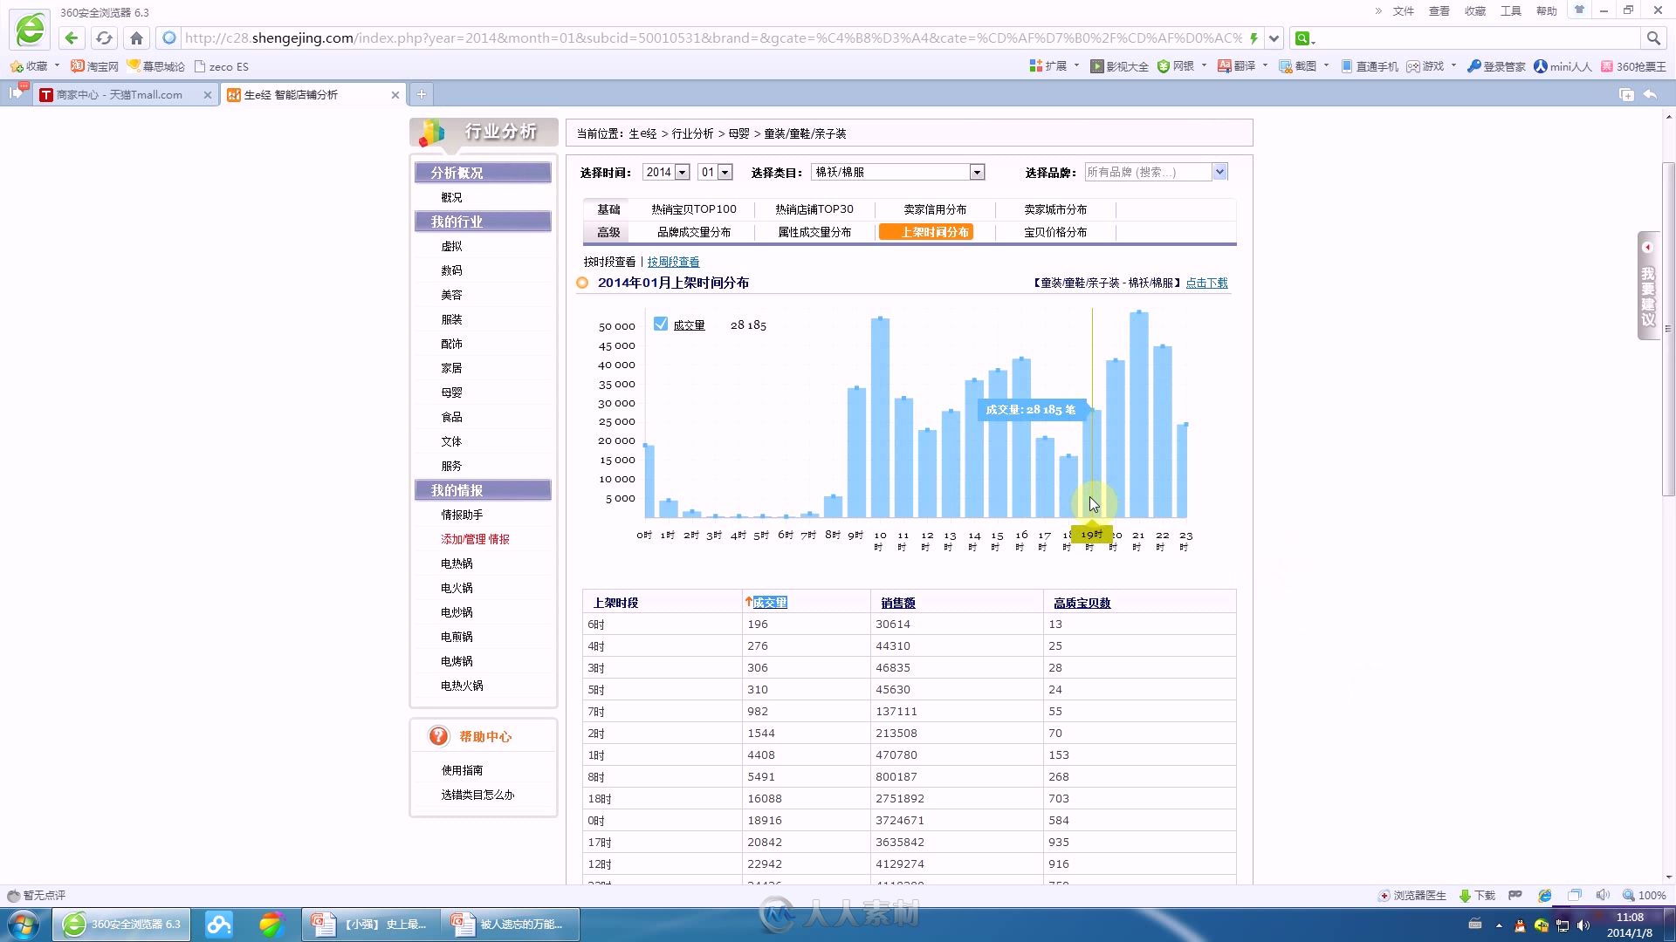This screenshot has width=1676, height=942.
Task: Switch to the 热销店铺TOP30 tab
Action: click(814, 209)
